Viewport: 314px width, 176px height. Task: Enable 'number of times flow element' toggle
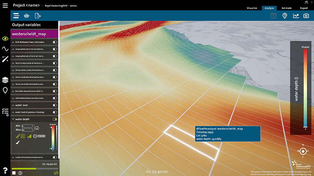pyautogui.click(x=55, y=157)
